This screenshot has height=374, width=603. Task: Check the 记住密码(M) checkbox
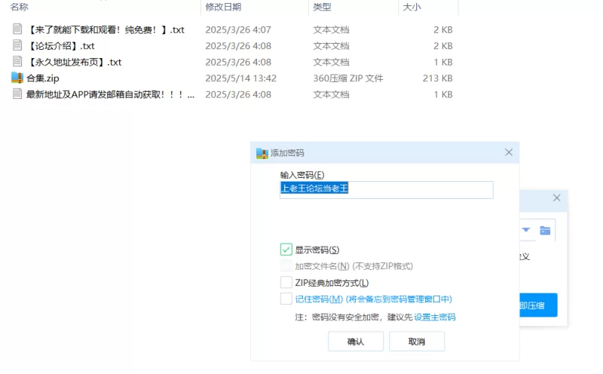(286, 299)
